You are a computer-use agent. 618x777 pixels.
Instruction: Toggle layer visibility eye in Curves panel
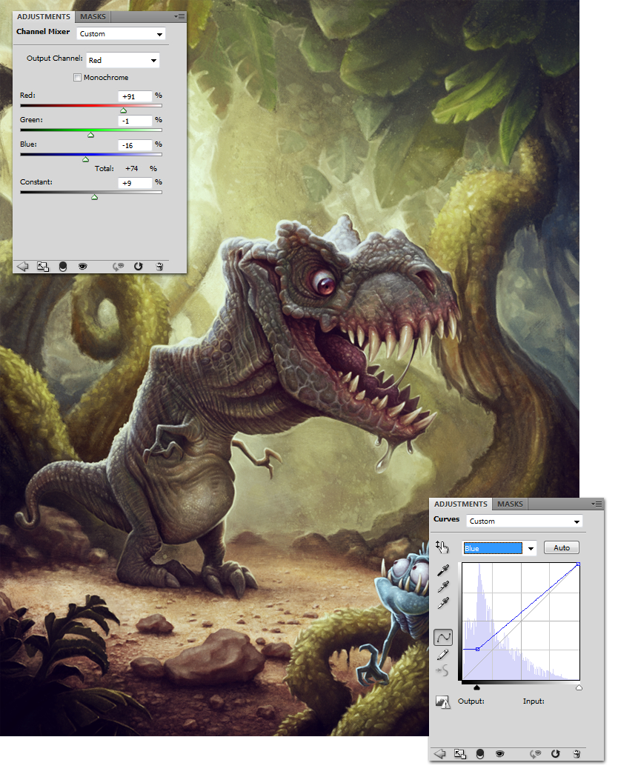pos(500,754)
